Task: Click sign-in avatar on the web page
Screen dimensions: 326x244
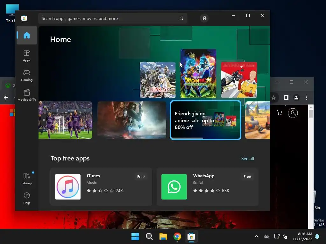Action: tap(293, 113)
